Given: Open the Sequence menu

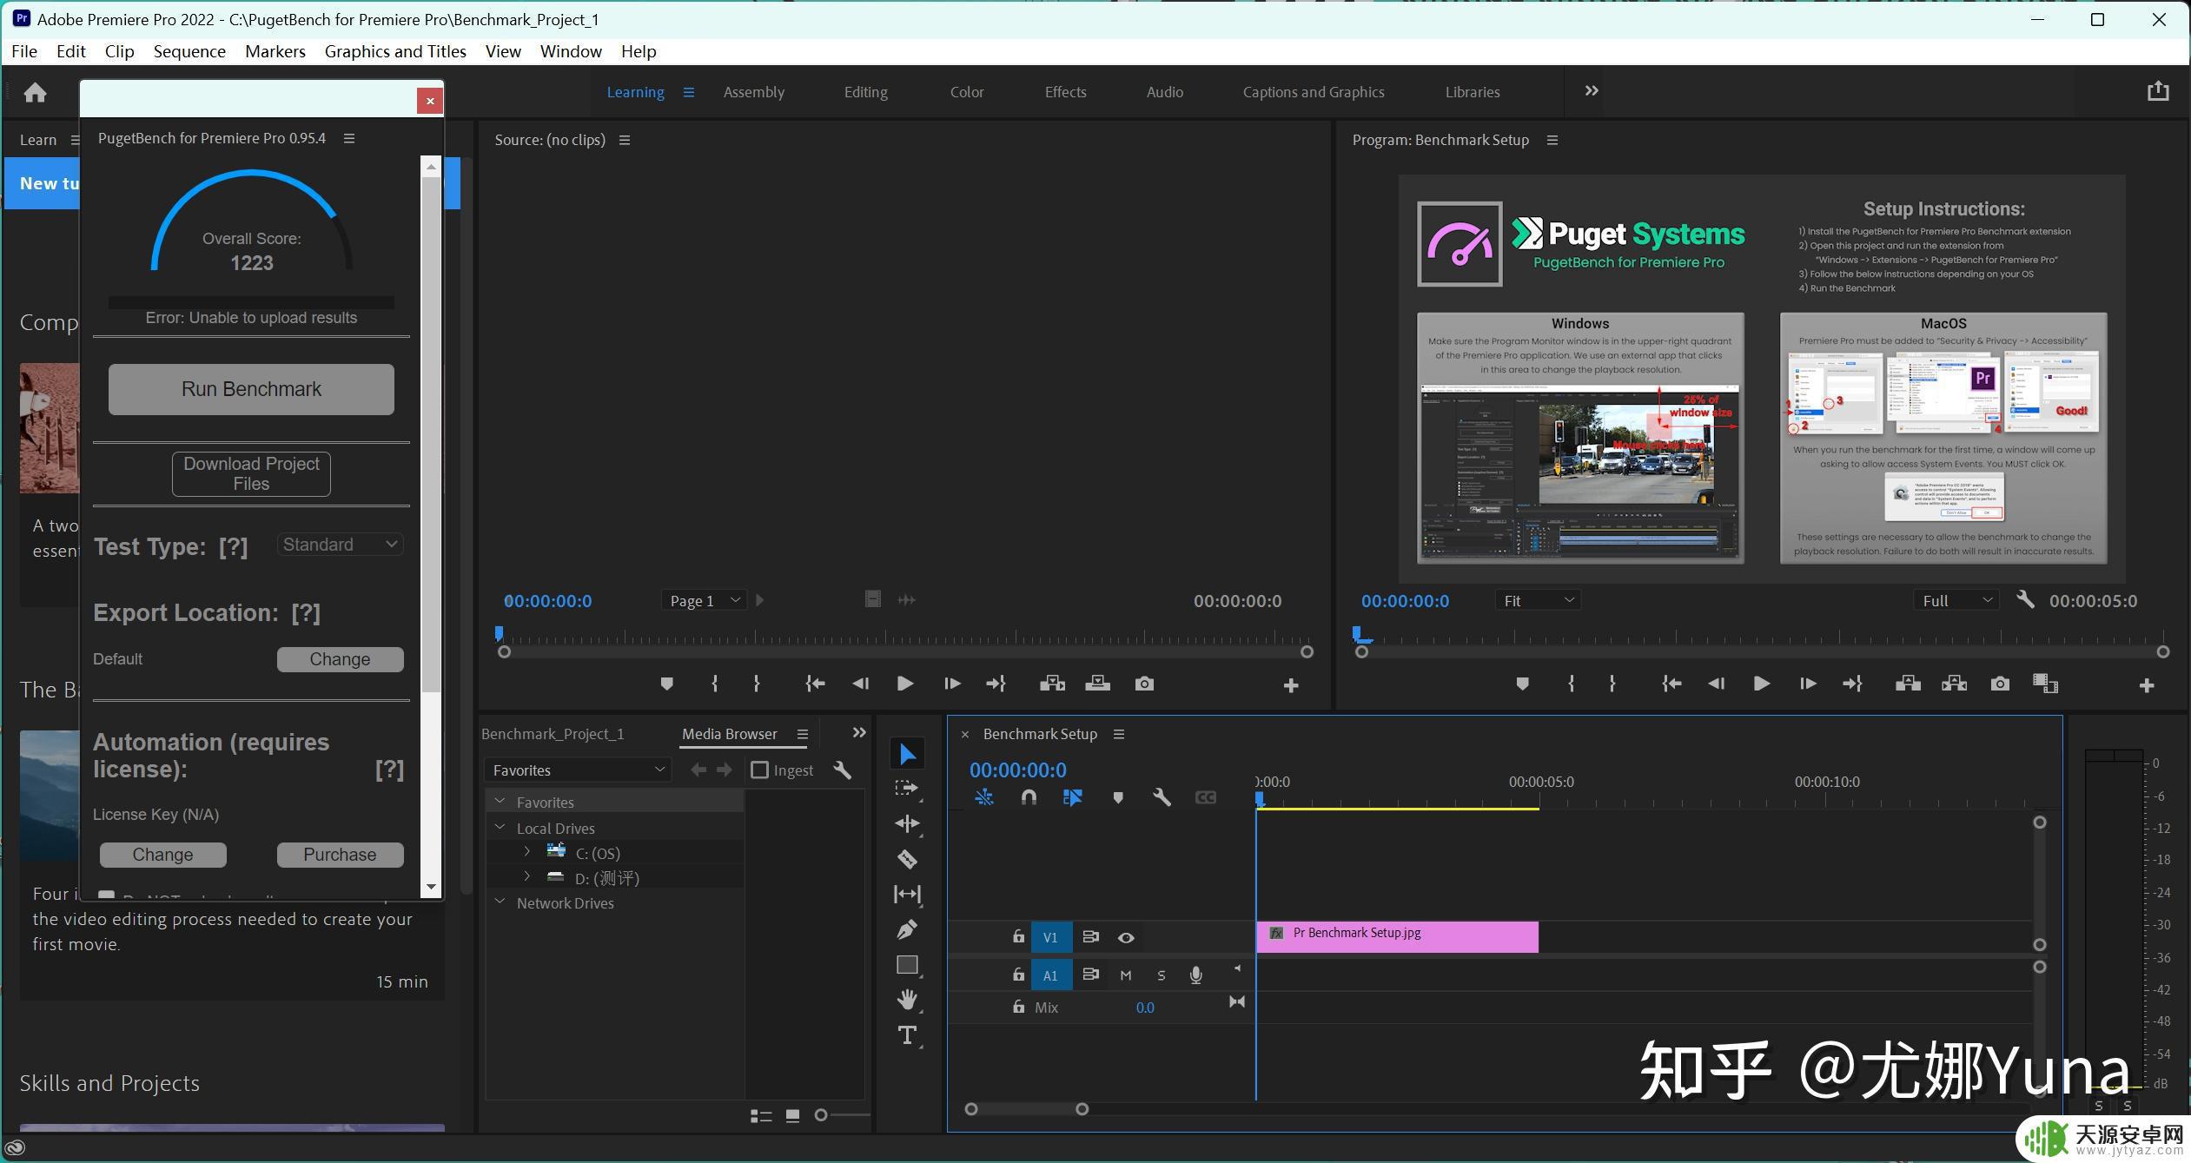Looking at the screenshot, I should point(189,51).
